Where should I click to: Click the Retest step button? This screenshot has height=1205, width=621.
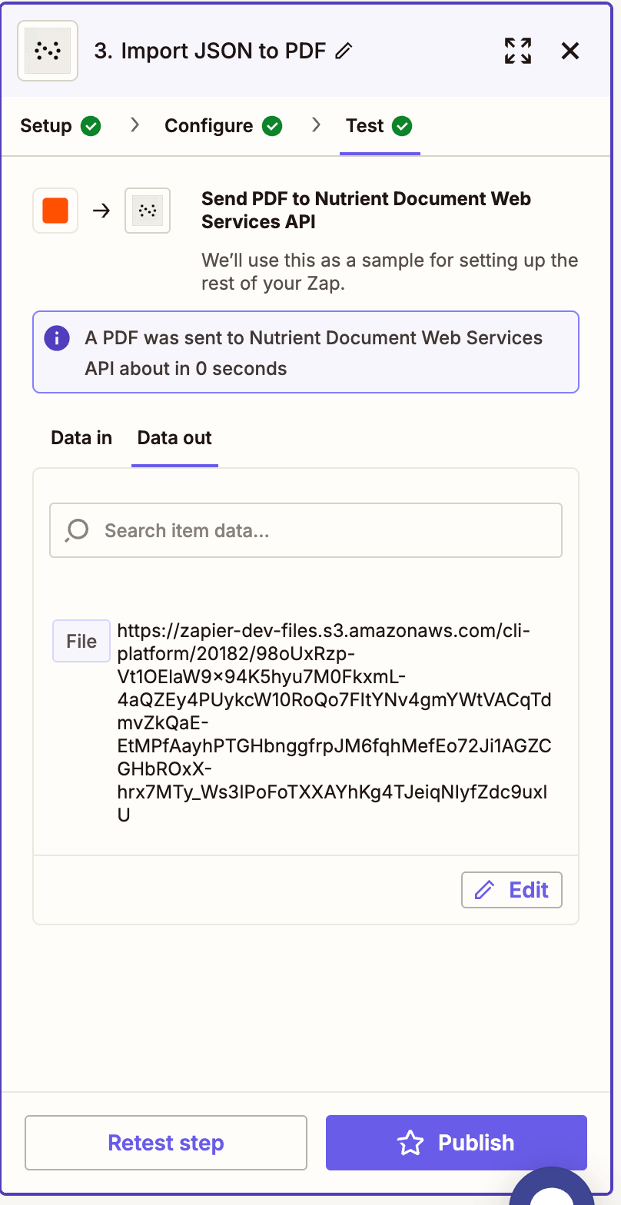coord(165,1143)
